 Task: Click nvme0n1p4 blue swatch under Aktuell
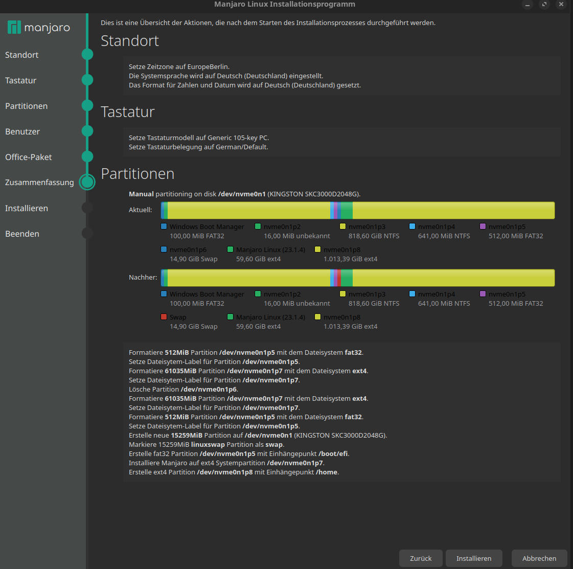click(x=412, y=226)
